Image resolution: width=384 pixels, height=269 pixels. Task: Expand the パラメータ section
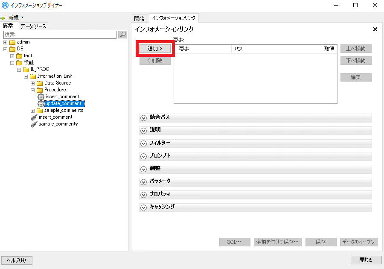(143, 182)
